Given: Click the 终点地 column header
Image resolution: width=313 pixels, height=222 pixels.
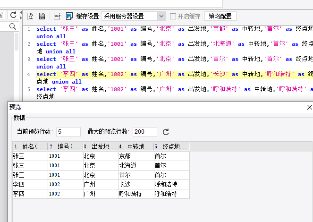Looking at the screenshot, I should point(171,146).
